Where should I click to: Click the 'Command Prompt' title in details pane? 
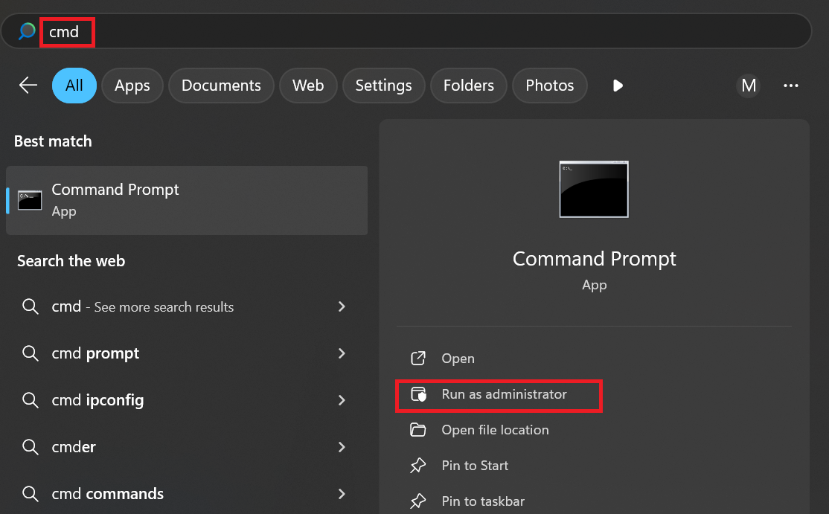click(x=595, y=259)
